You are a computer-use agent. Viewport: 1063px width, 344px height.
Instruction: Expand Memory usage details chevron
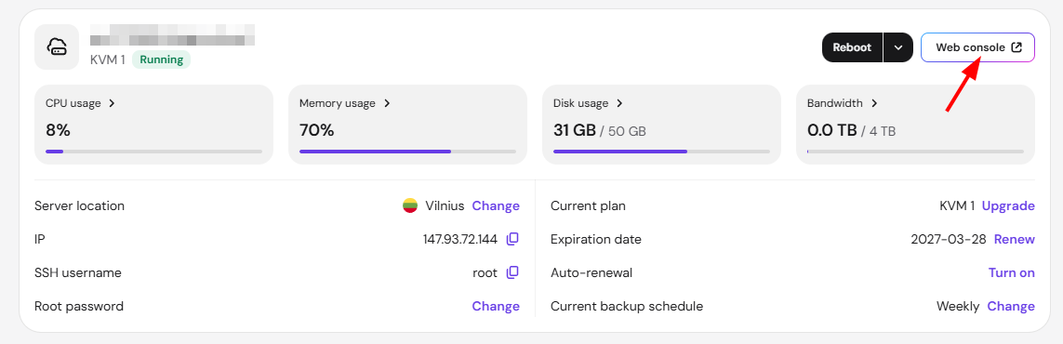387,103
